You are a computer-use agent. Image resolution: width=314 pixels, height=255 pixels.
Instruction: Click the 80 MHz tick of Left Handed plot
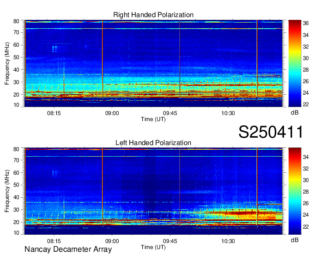pyautogui.click(x=16, y=149)
